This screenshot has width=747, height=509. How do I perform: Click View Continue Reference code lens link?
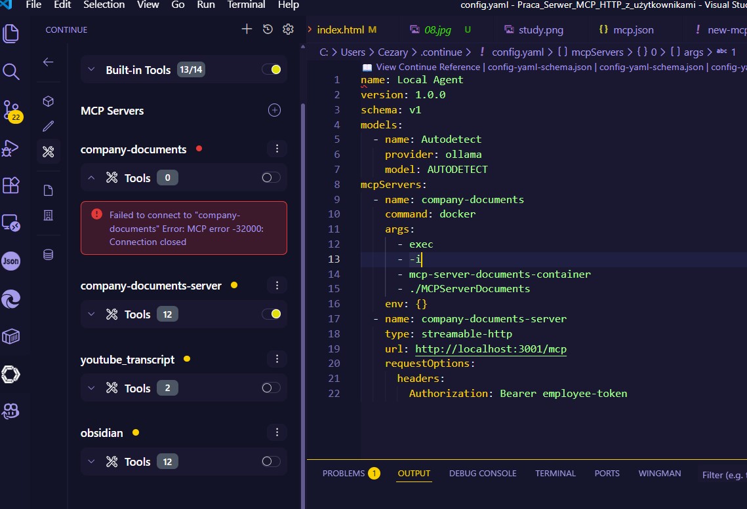tap(428, 67)
